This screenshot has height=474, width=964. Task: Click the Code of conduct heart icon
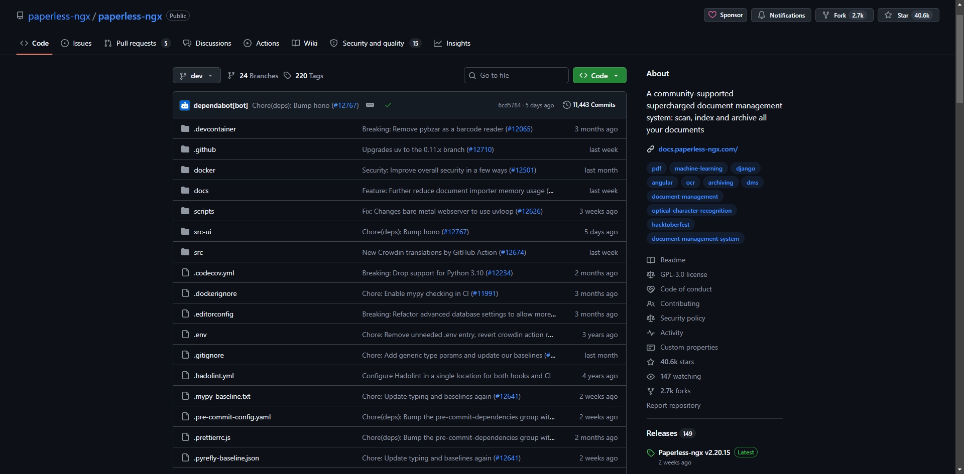click(x=651, y=289)
